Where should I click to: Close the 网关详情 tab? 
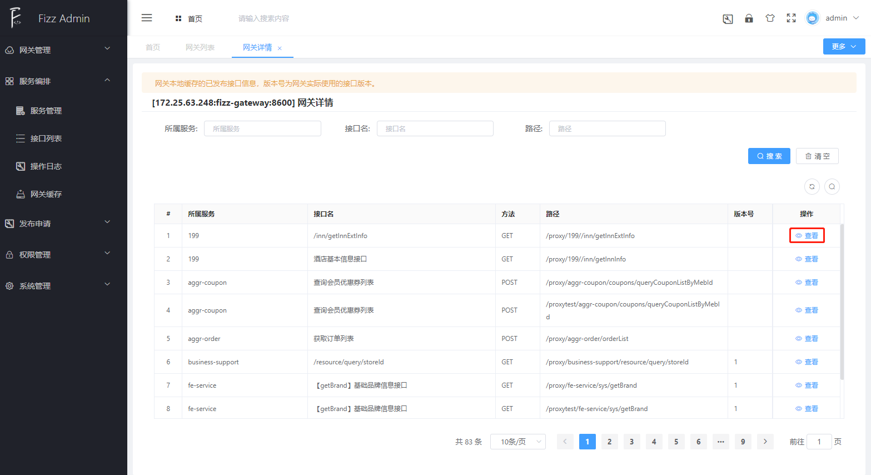(x=280, y=48)
